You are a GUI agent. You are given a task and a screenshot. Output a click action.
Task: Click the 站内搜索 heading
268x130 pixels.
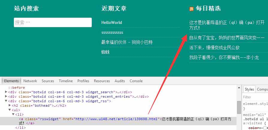(x=26, y=8)
